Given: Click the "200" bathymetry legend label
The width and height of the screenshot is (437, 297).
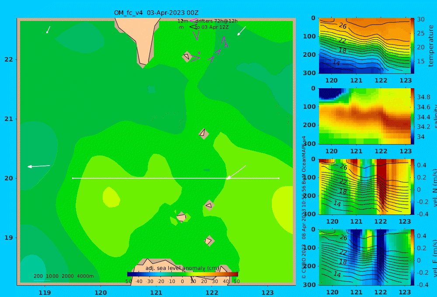Looking at the screenshot, I should [x=38, y=276].
